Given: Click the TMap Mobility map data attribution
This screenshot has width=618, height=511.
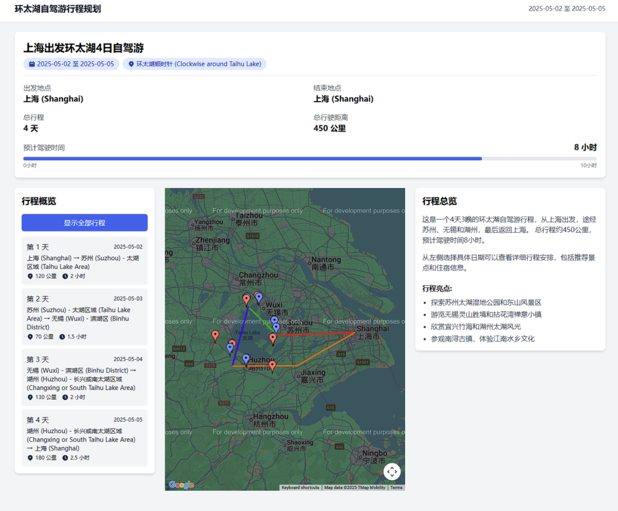Looking at the screenshot, I should tap(355, 487).
